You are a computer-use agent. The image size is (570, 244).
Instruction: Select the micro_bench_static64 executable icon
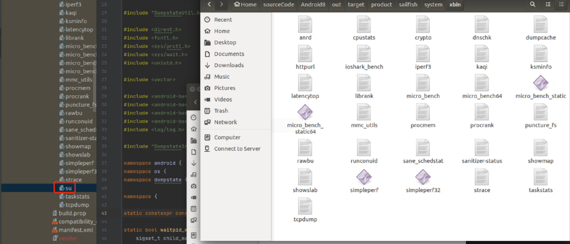coord(305,112)
